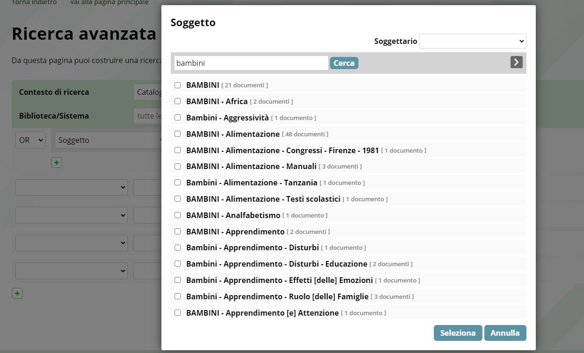Expand the Soggetto field dropdown

(109, 140)
